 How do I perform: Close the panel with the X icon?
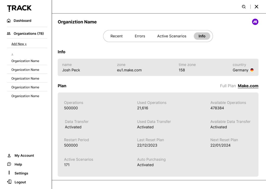256,7
